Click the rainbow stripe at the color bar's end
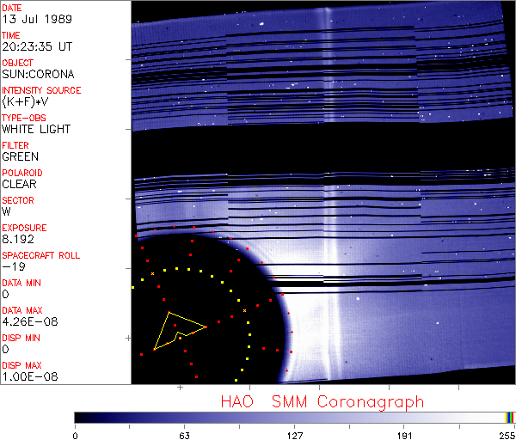This screenshot has width=516, height=440. click(510, 417)
